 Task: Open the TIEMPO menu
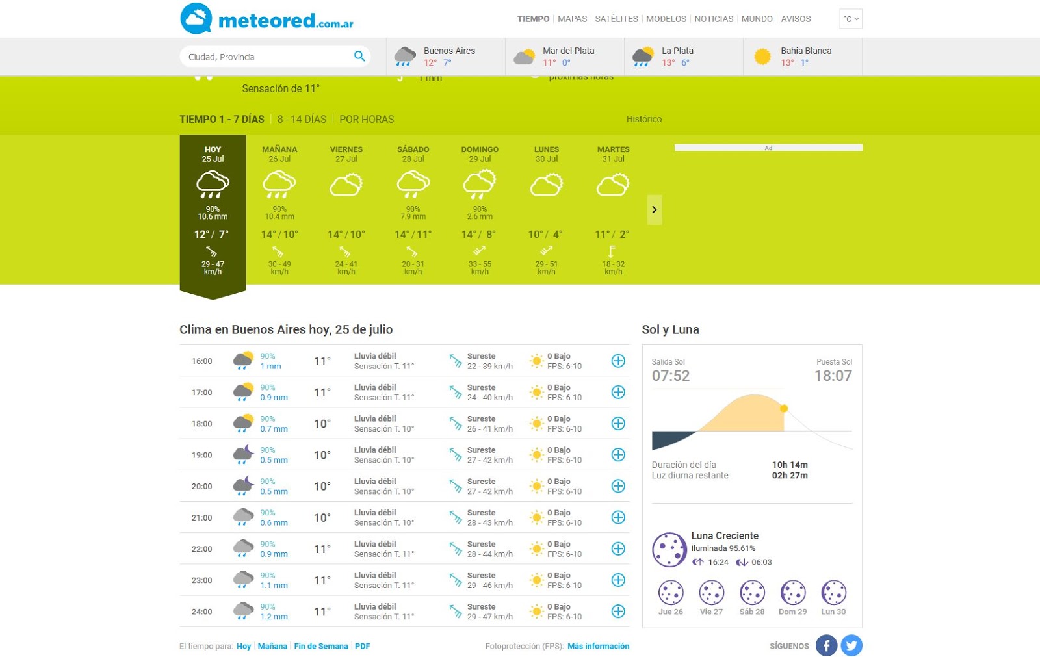[x=533, y=19]
